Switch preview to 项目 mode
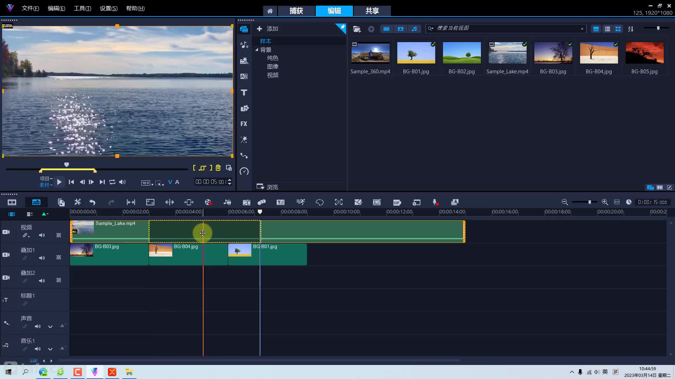The height and width of the screenshot is (379, 675). pos(45,179)
